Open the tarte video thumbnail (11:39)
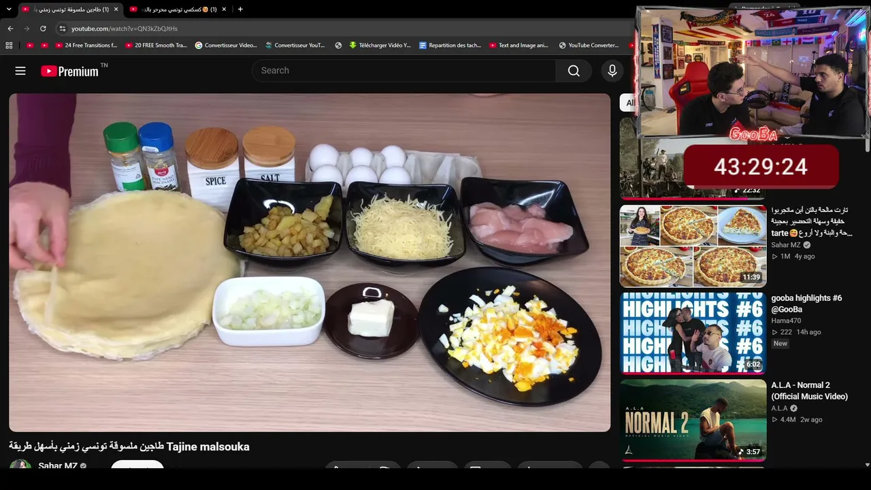 [693, 246]
